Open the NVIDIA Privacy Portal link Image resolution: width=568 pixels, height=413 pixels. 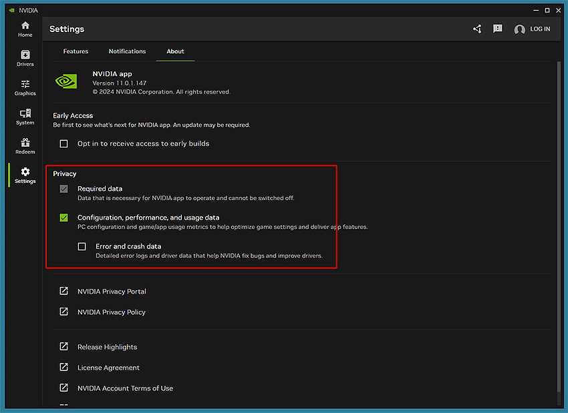point(112,292)
